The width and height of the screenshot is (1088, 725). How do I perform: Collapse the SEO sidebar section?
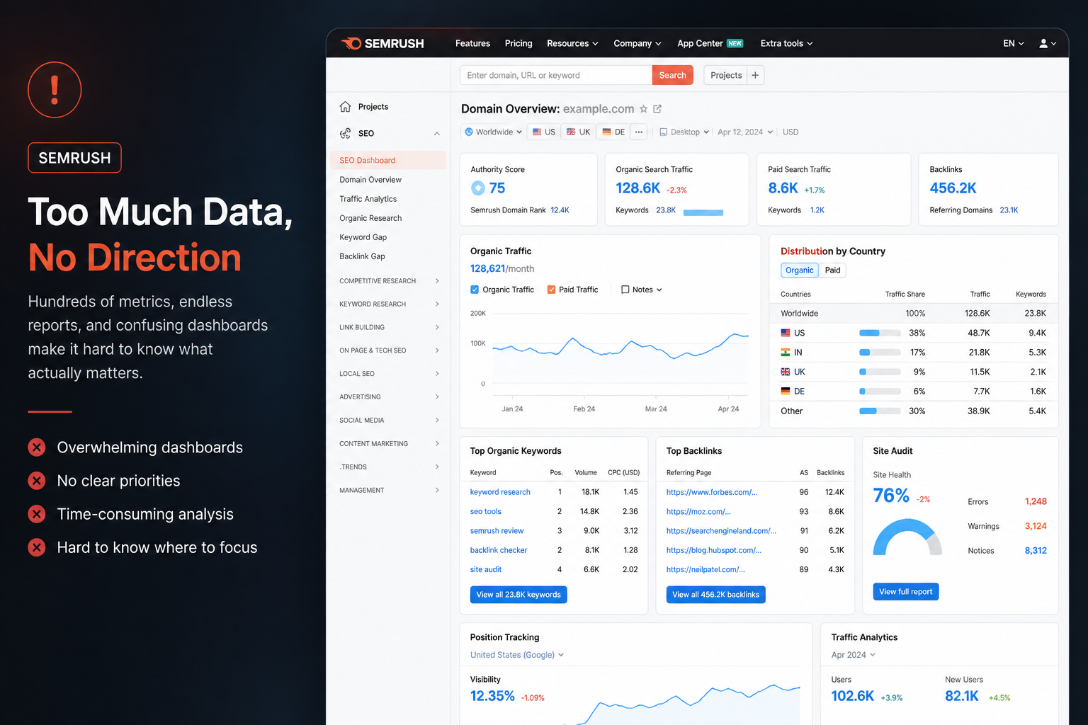(437, 133)
